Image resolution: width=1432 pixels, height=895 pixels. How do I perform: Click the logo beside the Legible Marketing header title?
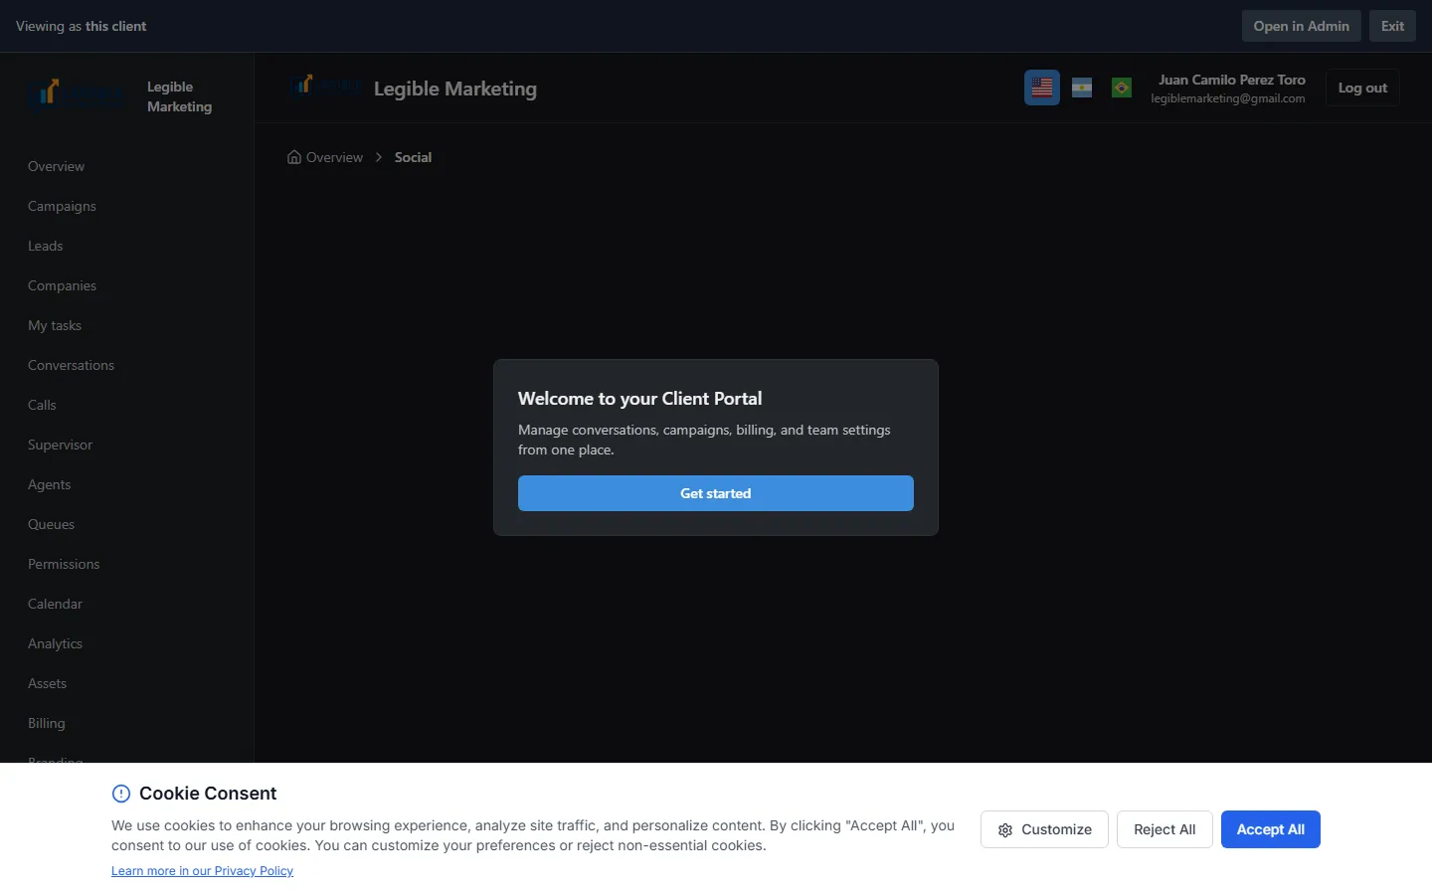(x=324, y=88)
